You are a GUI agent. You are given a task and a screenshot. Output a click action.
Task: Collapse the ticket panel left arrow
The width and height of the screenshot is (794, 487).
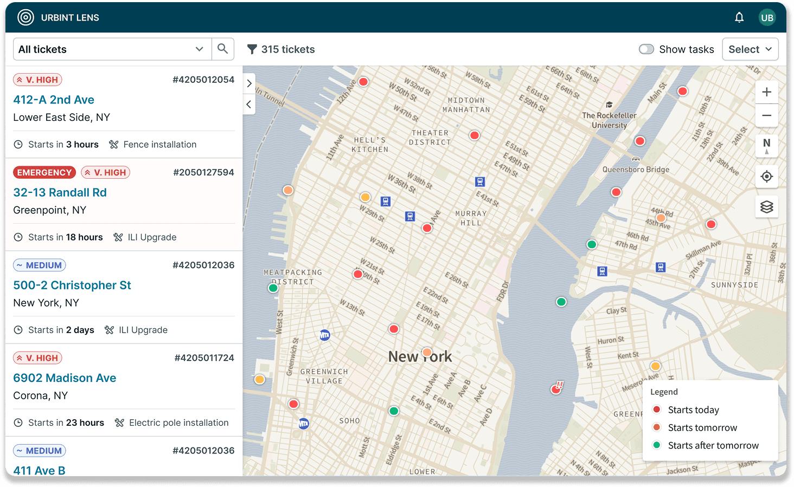(x=249, y=104)
